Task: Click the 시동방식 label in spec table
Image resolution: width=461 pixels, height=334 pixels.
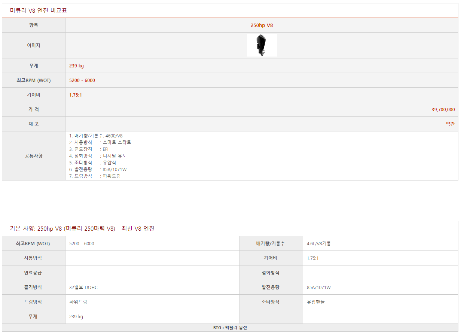Action: coord(33,258)
